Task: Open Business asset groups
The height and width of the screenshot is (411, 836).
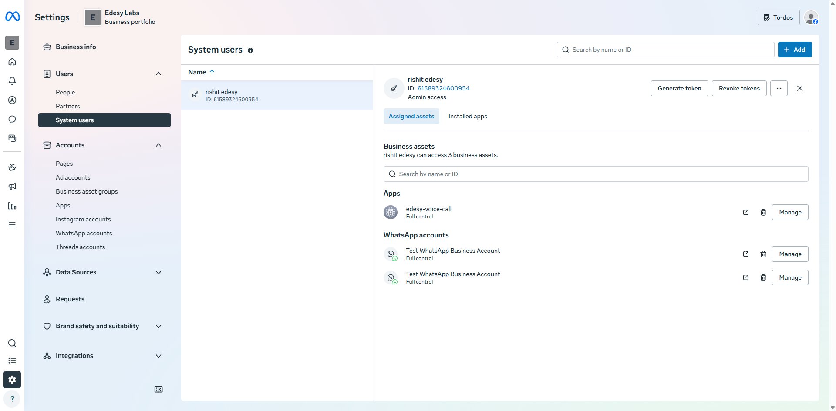Action: point(87,191)
